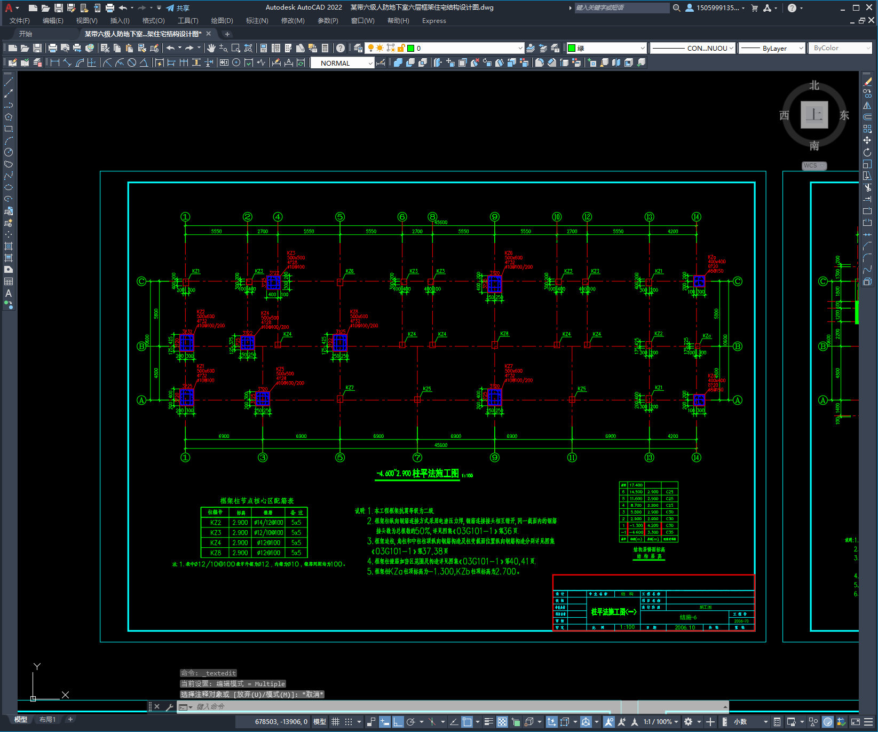Open the ByLayer lineweight dropdown

(801, 48)
